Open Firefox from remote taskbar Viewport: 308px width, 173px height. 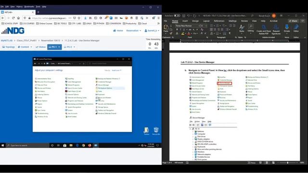point(90,145)
